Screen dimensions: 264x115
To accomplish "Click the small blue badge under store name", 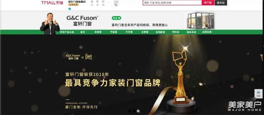I will point(70,9).
